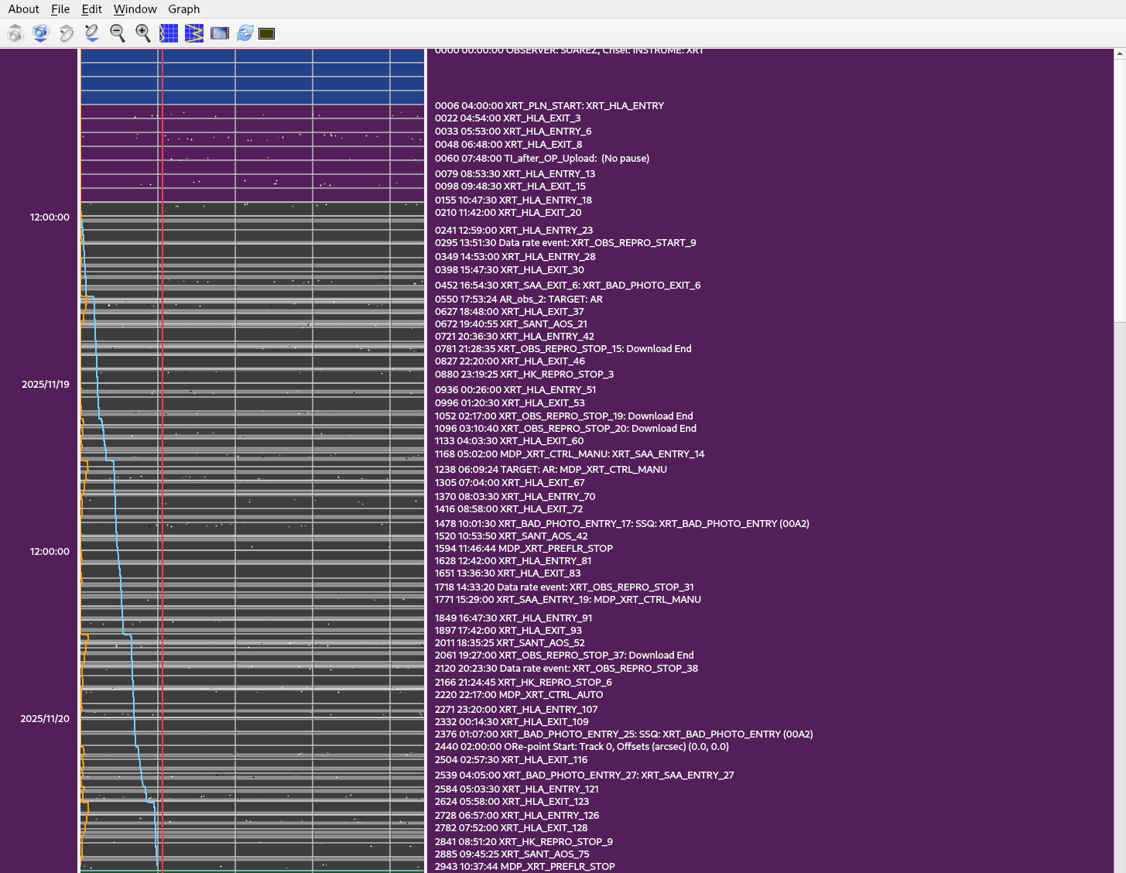
Task: Select the narrow graph grid icon
Action: [169, 33]
